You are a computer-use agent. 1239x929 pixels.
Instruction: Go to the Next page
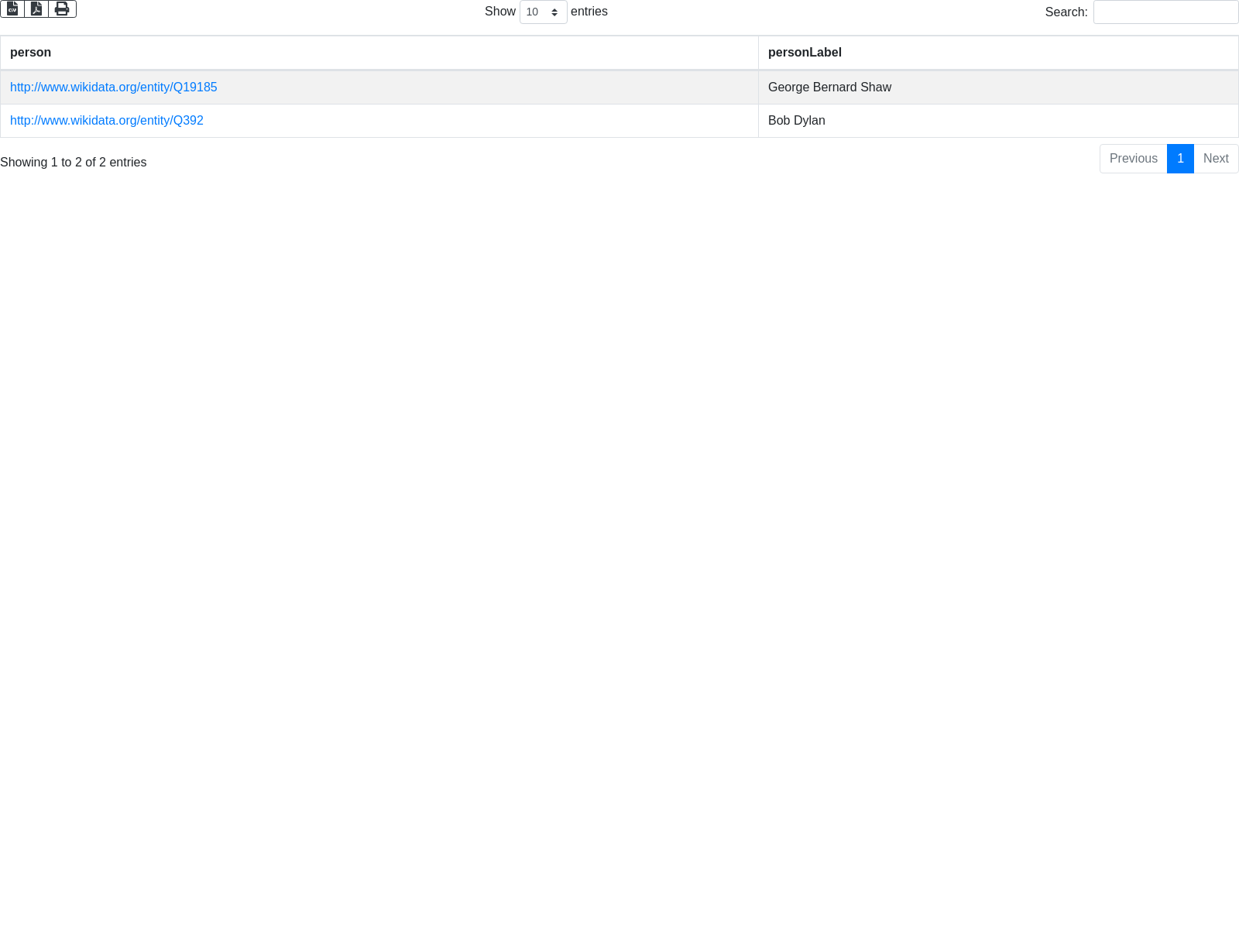coord(1216,159)
